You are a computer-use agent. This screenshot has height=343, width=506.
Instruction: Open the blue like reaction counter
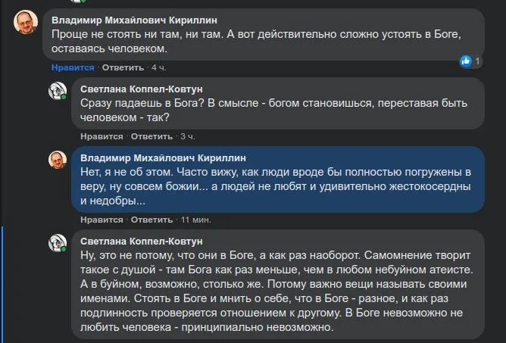pyautogui.click(x=470, y=61)
